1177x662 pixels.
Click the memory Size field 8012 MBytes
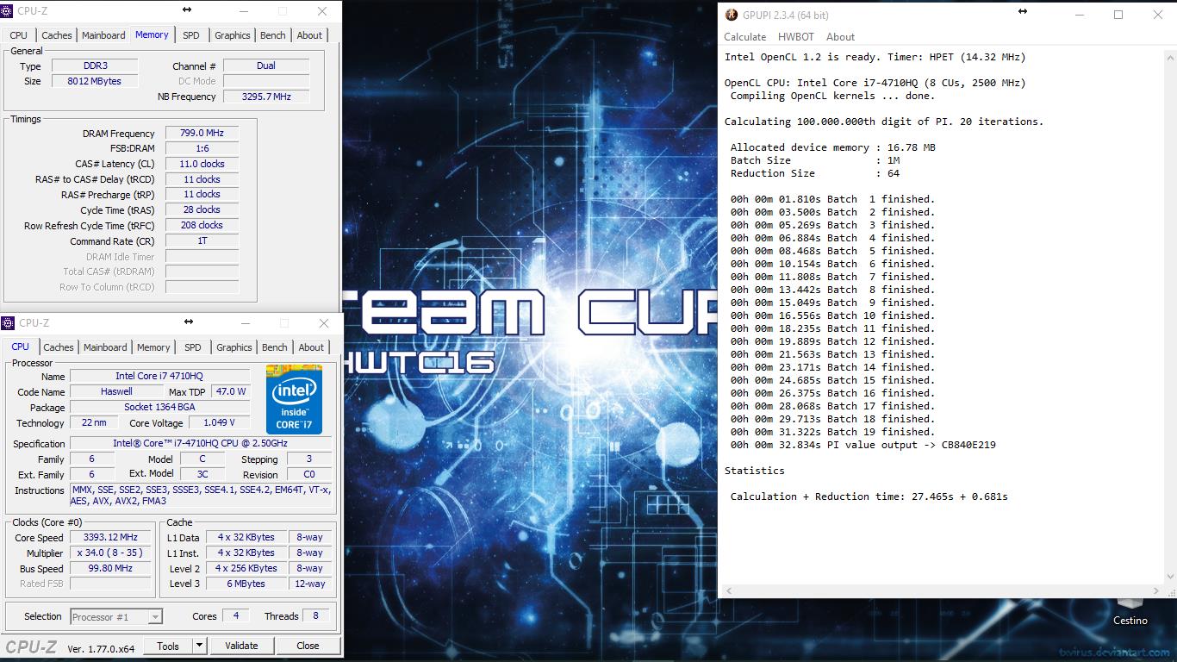[95, 81]
